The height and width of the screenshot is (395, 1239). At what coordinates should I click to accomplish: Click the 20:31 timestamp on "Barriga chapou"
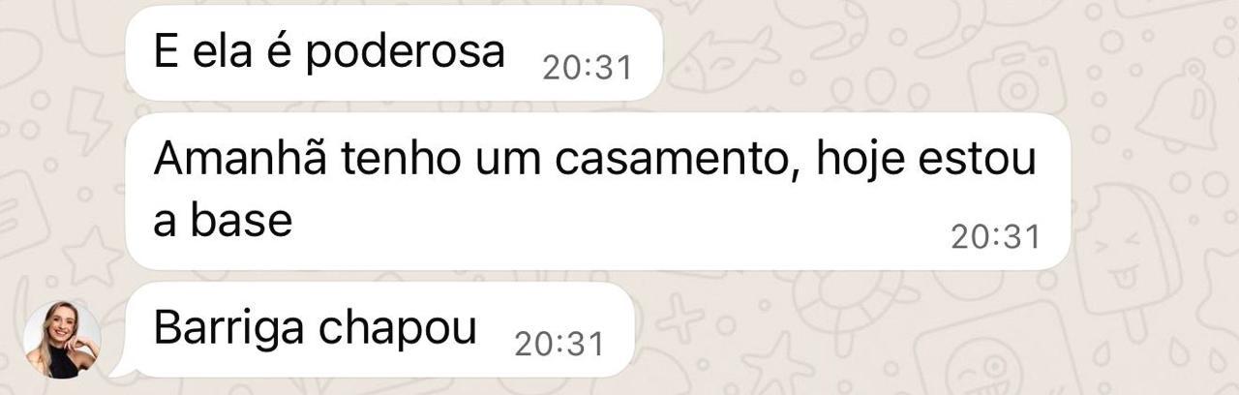coord(559,344)
